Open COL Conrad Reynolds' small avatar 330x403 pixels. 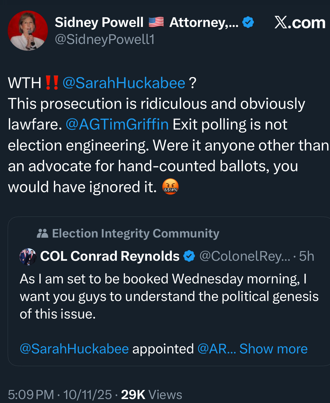click(28, 256)
